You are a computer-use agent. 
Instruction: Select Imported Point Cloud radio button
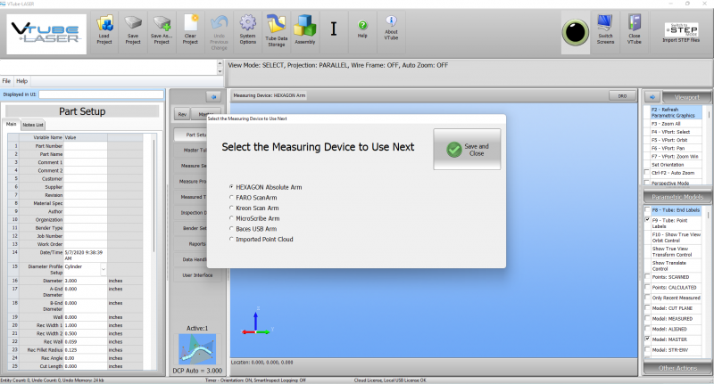coord(231,239)
